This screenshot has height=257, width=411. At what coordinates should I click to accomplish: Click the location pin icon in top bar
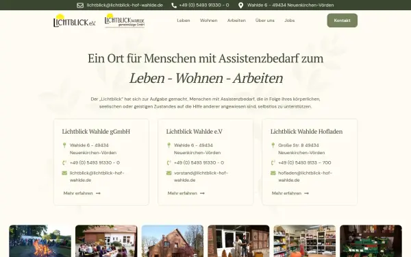pos(240,5)
